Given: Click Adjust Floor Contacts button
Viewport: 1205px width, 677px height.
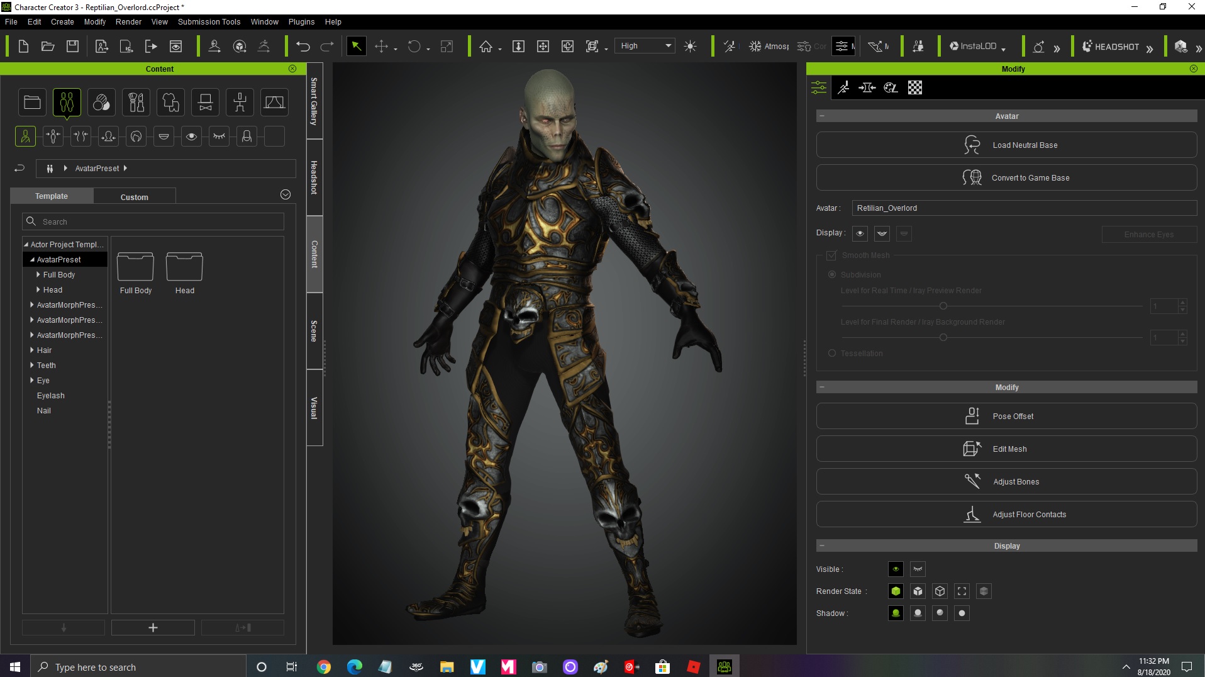Looking at the screenshot, I should pyautogui.click(x=1006, y=514).
